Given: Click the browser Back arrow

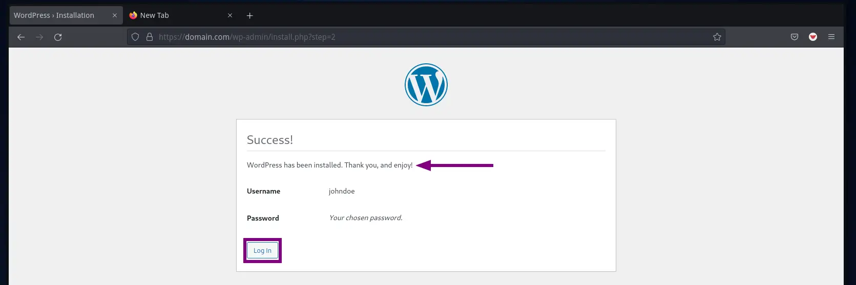Looking at the screenshot, I should coord(21,37).
